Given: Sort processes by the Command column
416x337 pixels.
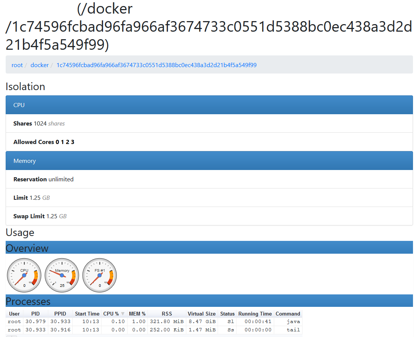Looking at the screenshot, I should (x=288, y=314).
